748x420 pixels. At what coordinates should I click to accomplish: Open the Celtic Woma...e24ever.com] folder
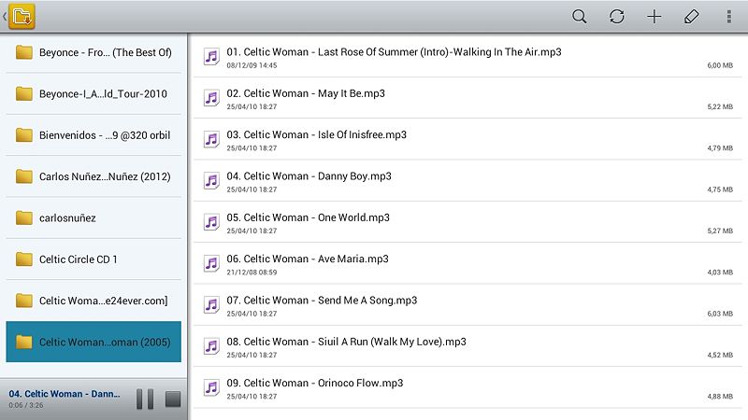(x=93, y=301)
